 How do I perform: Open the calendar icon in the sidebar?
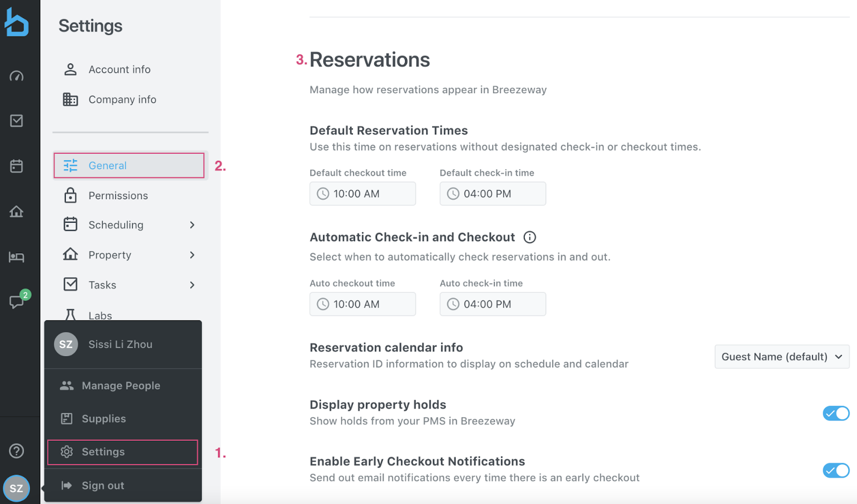[17, 166]
